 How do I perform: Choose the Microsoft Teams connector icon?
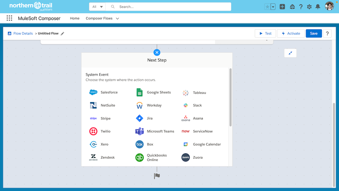click(139, 131)
